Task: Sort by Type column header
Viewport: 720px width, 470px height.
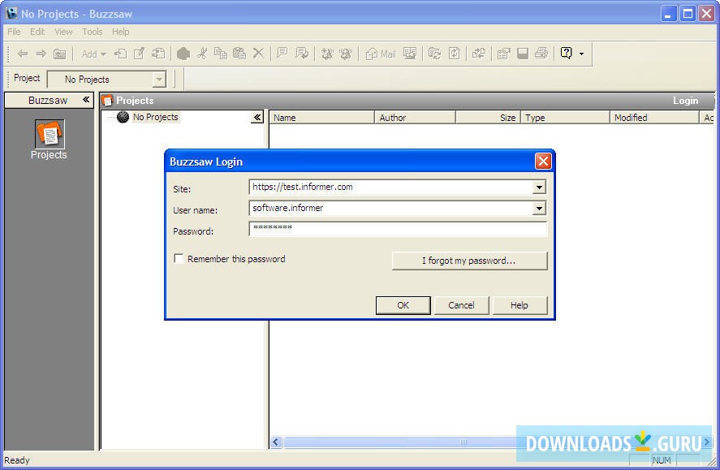Action: point(565,118)
